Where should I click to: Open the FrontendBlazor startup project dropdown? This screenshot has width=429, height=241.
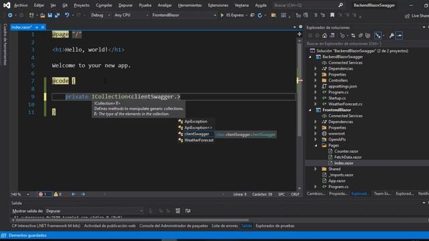[x=184, y=15]
